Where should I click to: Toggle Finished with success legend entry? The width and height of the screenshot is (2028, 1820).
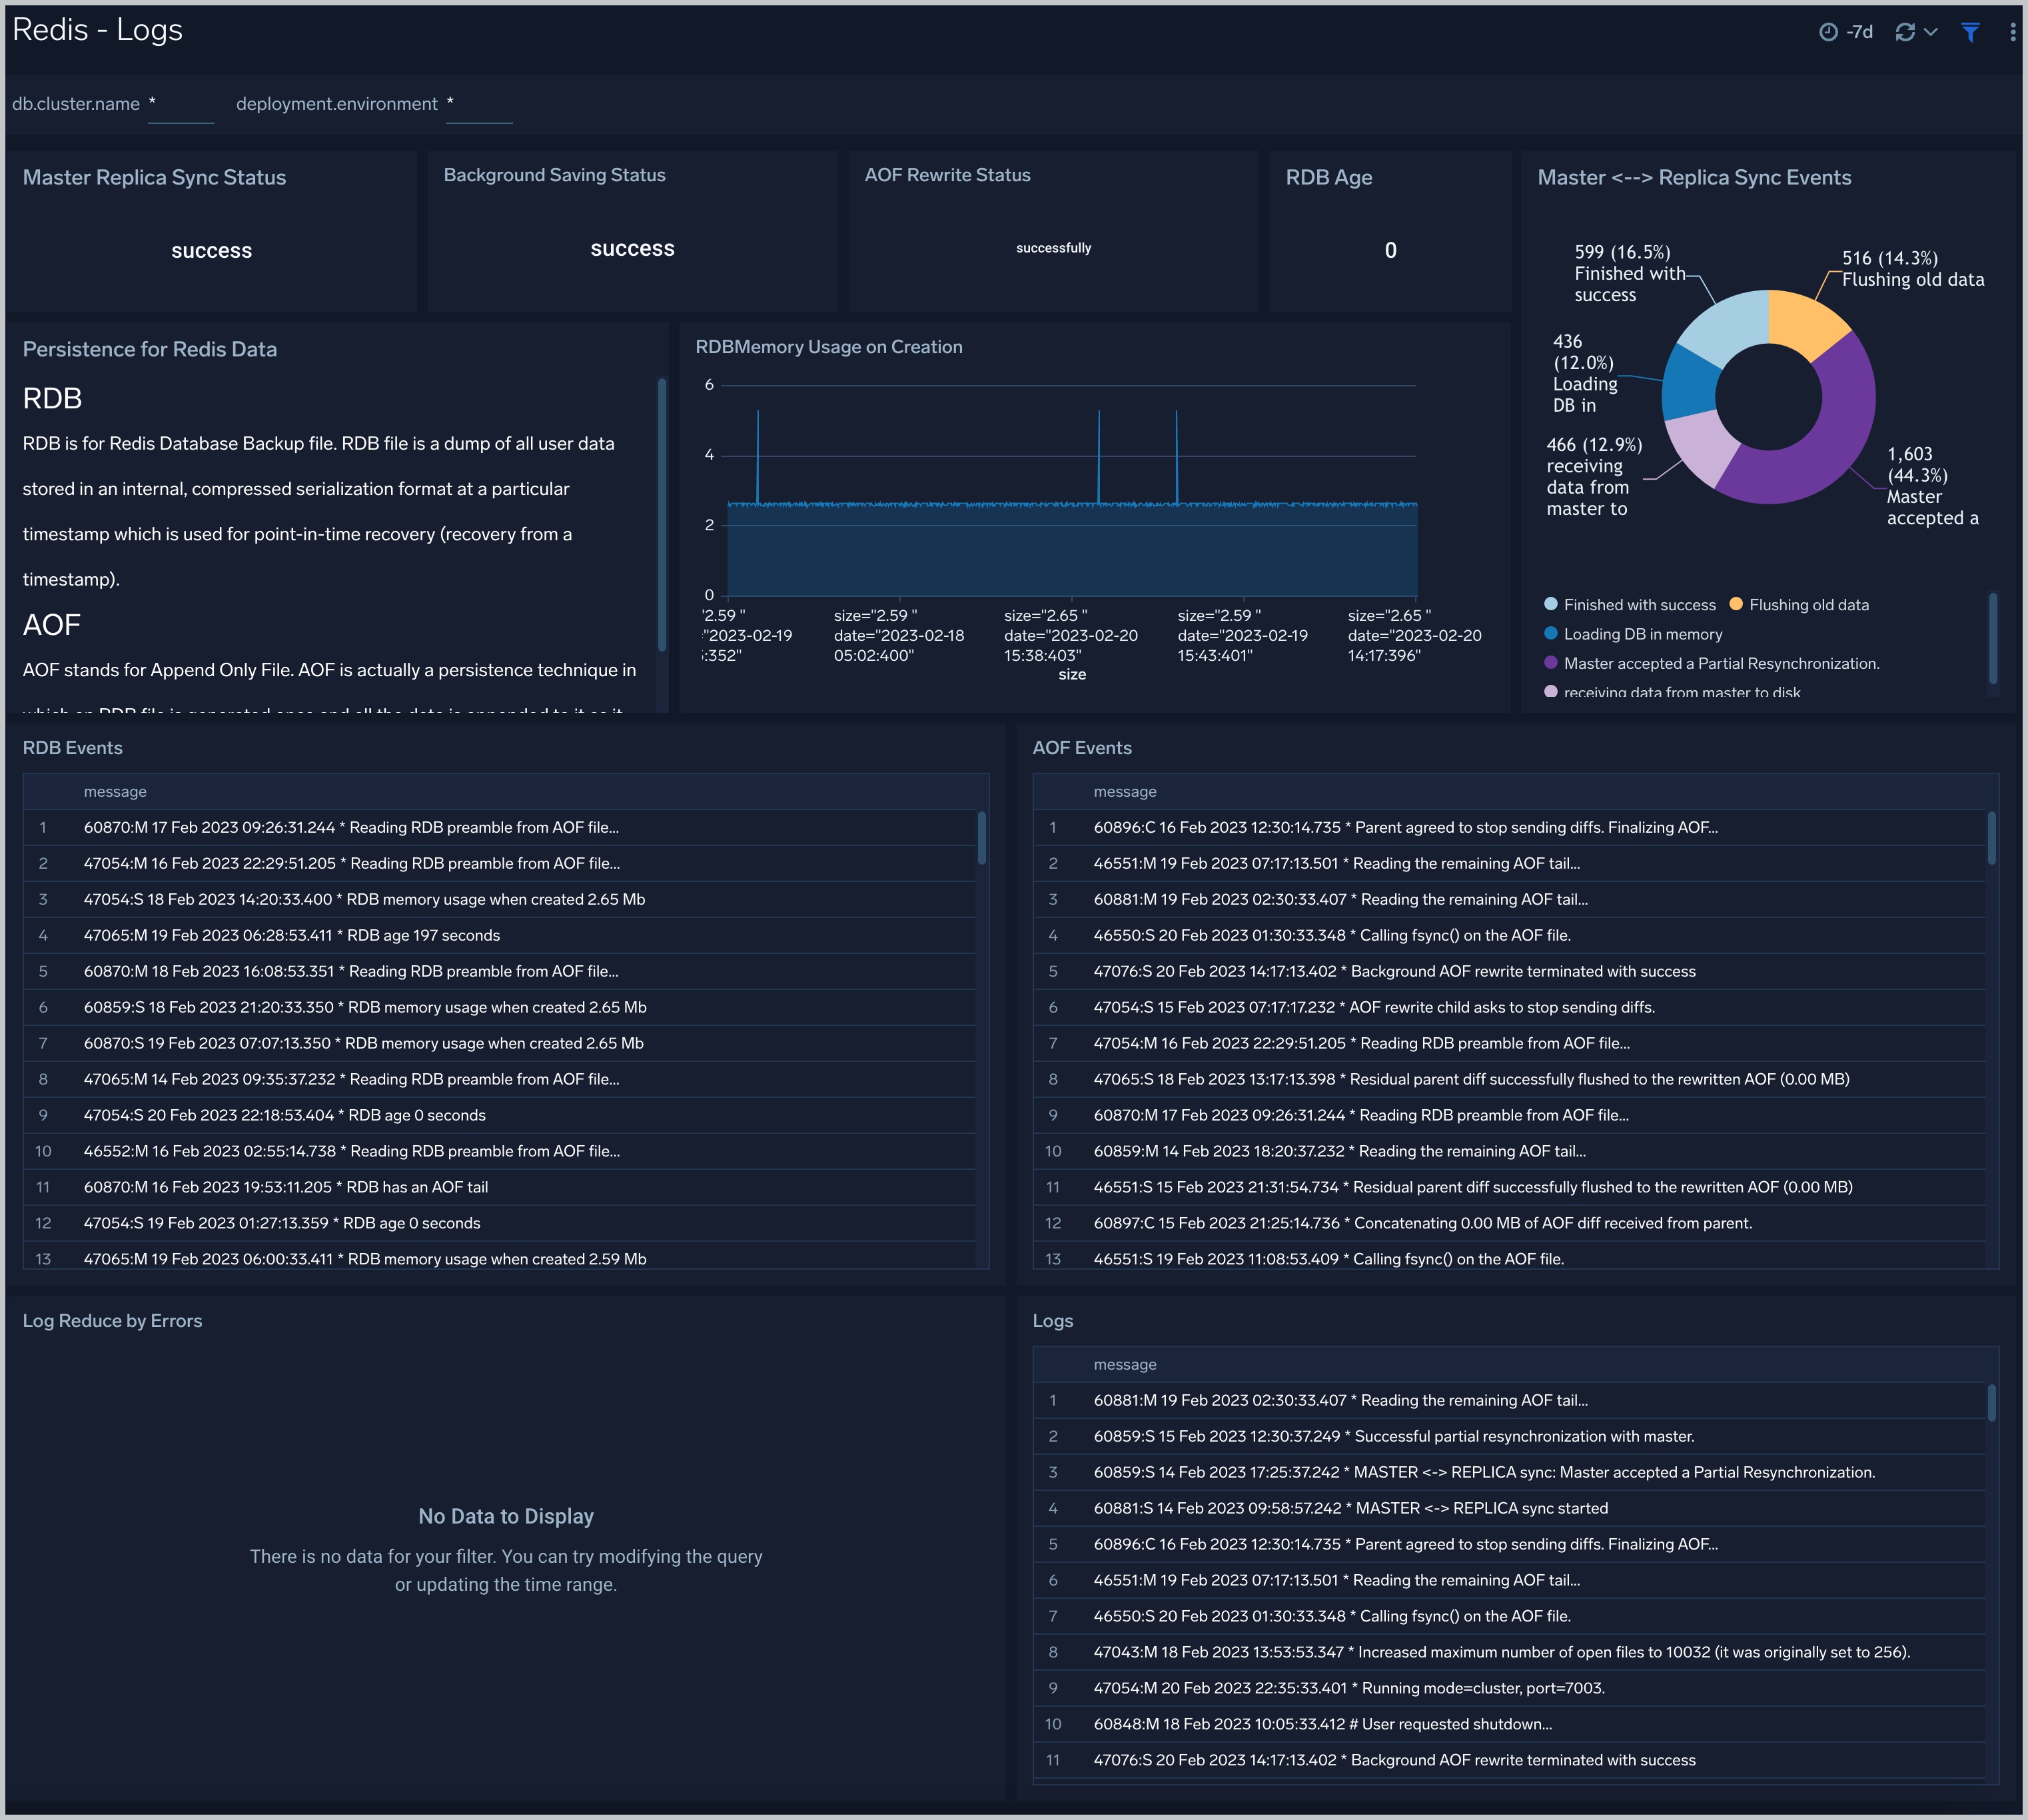[x=1630, y=605]
